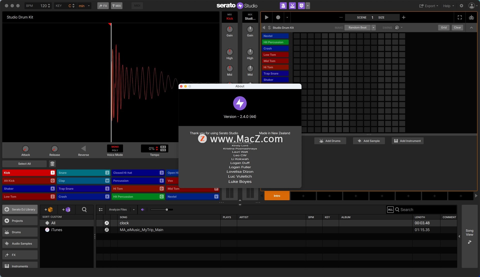This screenshot has width=480, height=277.
Task: Click the trash delete icon
Action: [52, 164]
